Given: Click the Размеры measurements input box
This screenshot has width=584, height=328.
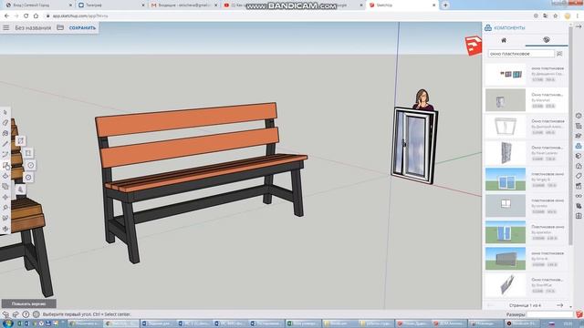Looking at the screenshot, I should (550, 314).
